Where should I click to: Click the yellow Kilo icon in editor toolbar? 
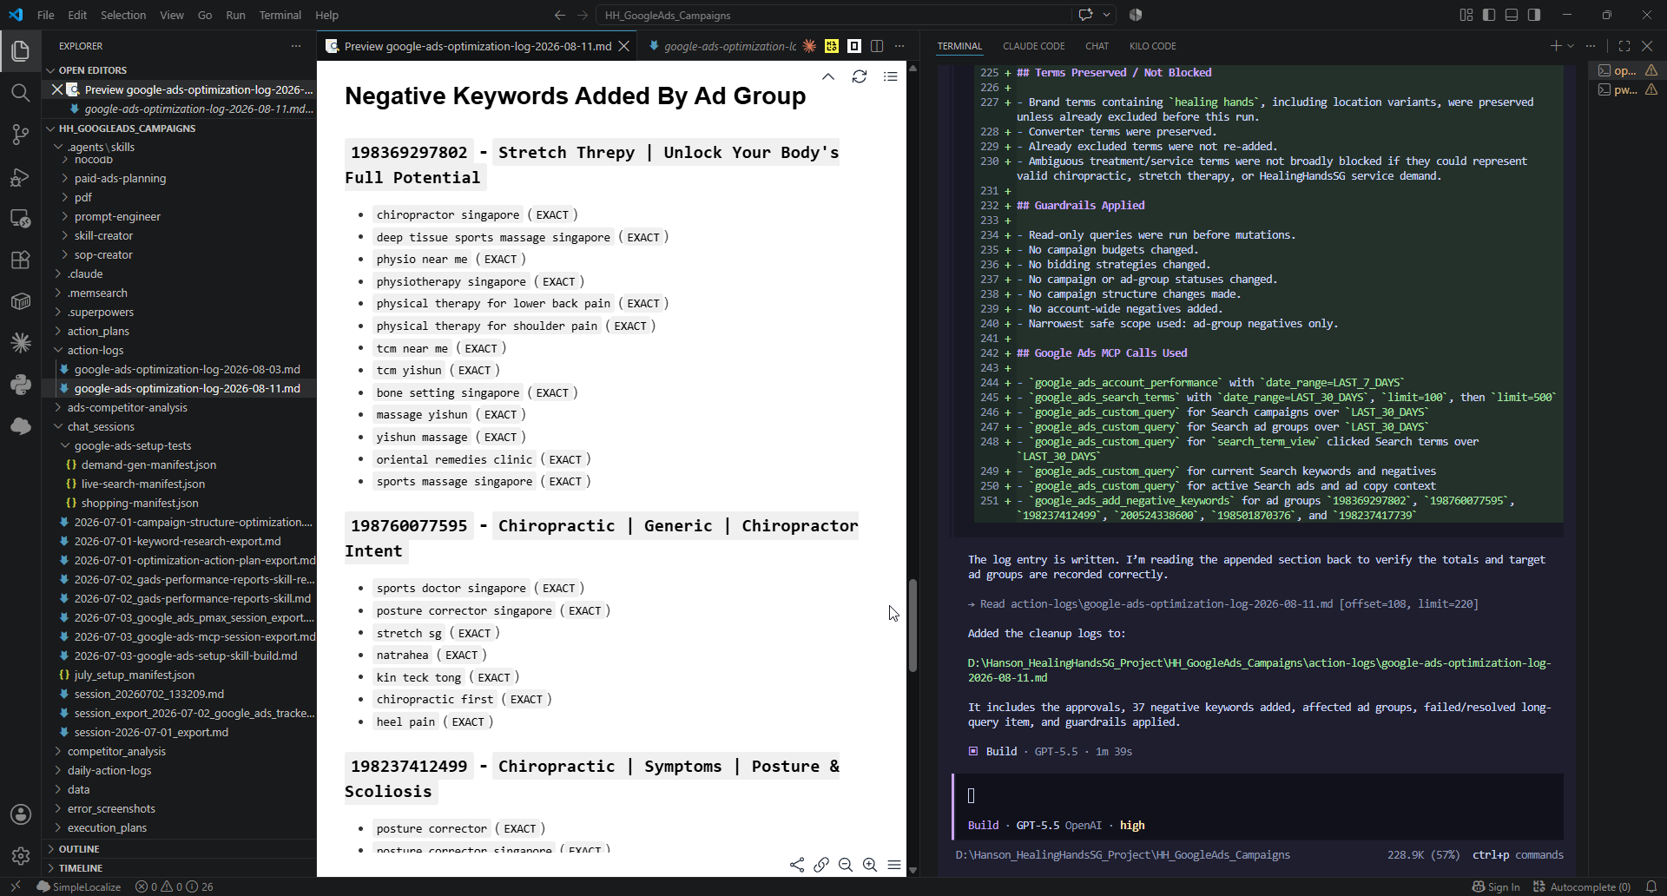[x=832, y=46]
